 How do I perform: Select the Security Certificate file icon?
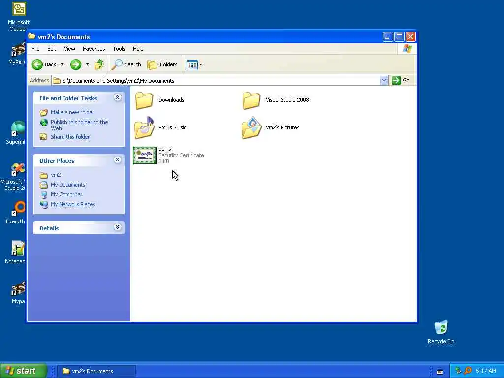click(145, 155)
